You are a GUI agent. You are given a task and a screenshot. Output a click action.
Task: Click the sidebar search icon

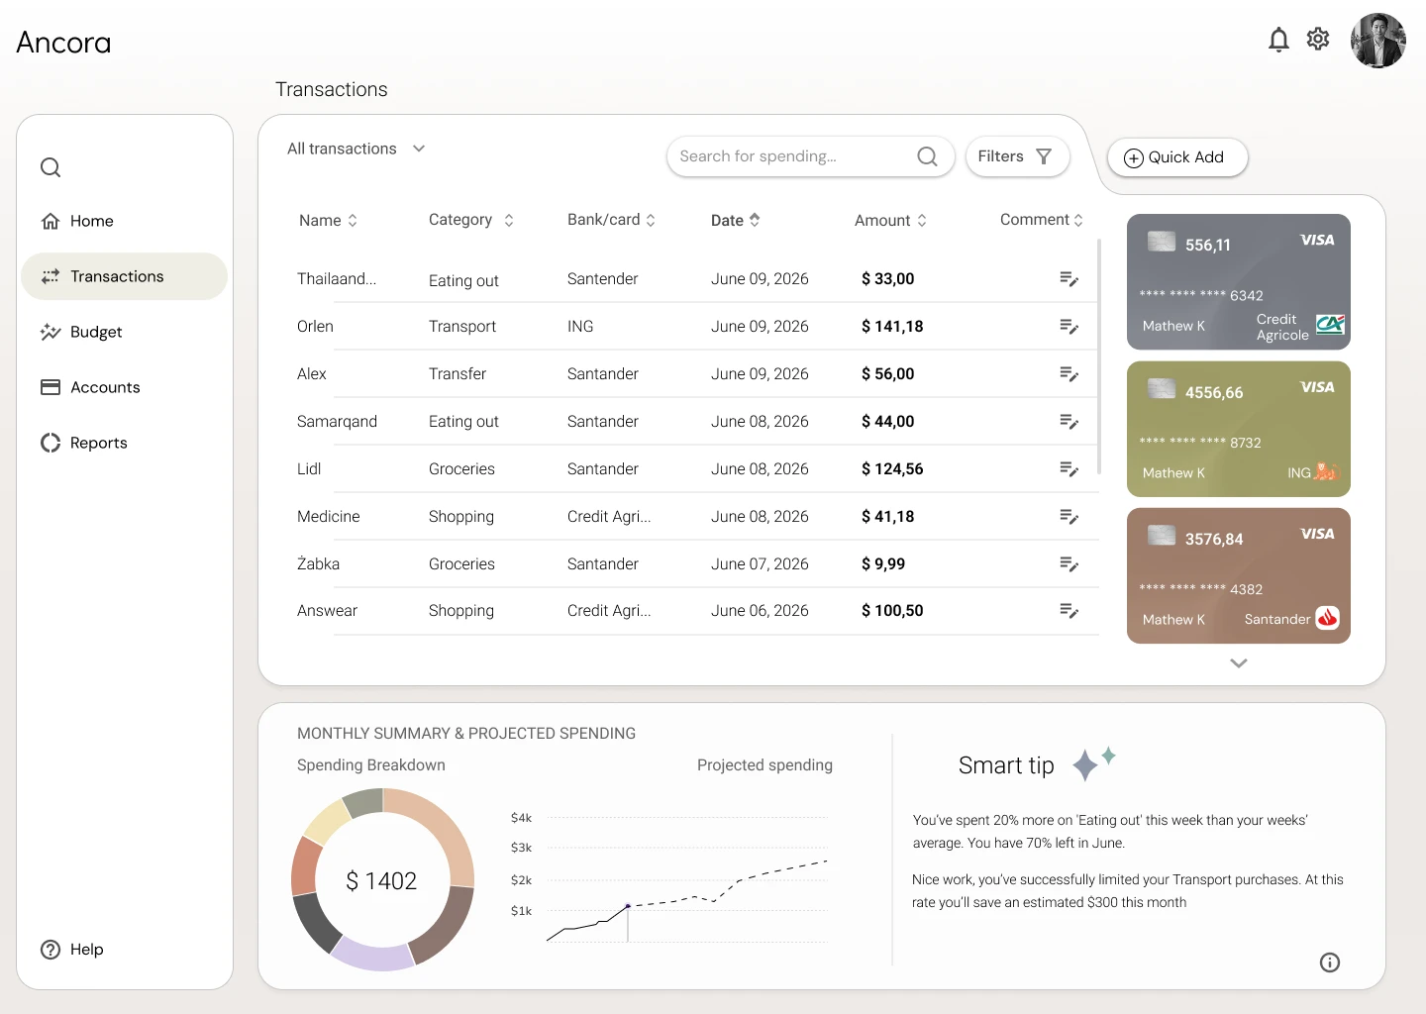(51, 167)
